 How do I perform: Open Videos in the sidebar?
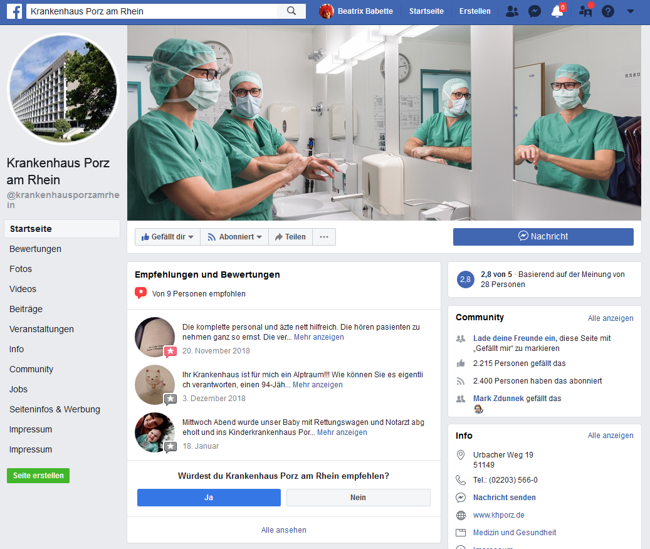click(x=23, y=289)
